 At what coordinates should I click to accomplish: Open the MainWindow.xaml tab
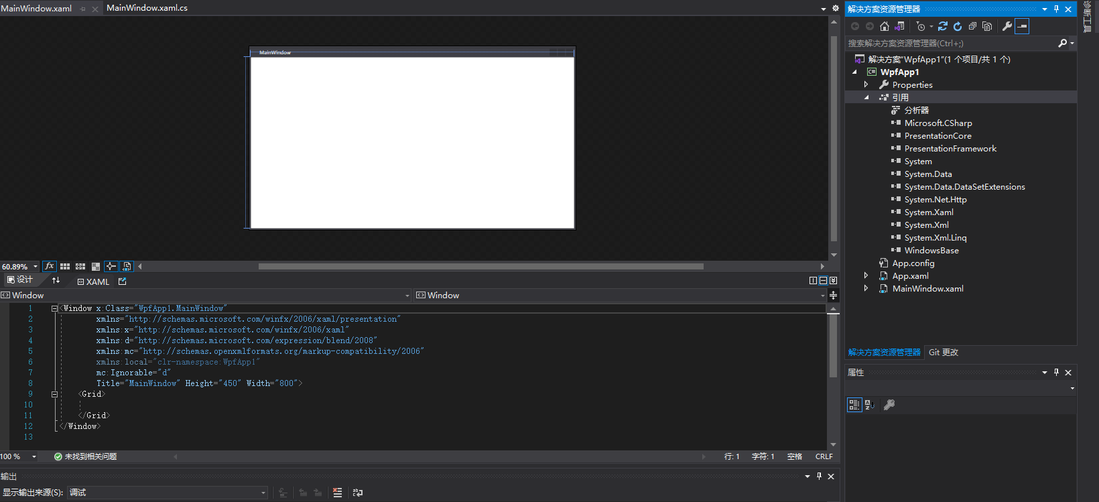tap(36, 8)
